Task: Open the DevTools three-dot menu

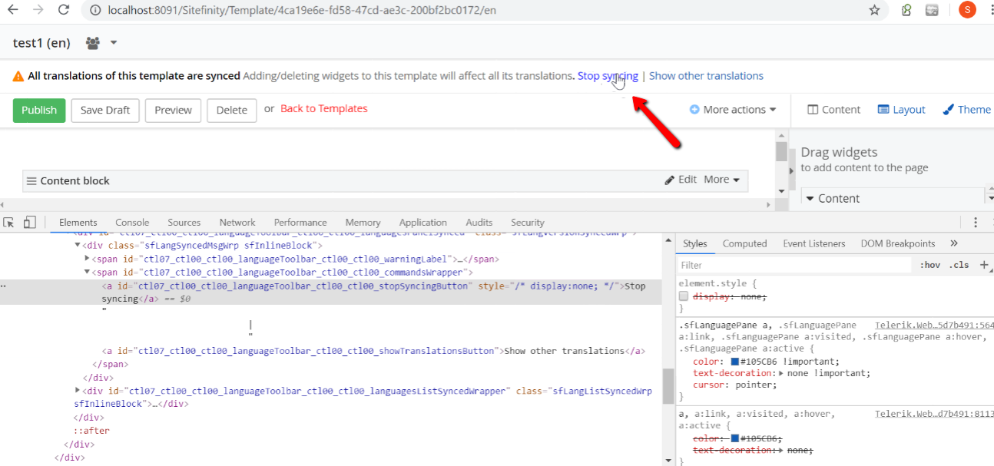Action: click(x=976, y=223)
